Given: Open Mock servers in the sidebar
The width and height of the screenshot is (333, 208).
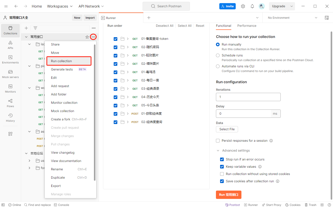Looking at the screenshot, I should point(10,74).
